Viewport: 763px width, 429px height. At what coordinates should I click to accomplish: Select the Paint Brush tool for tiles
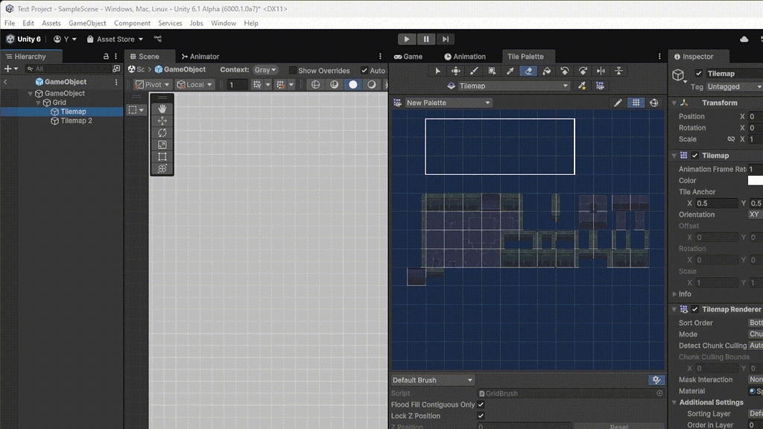pyautogui.click(x=474, y=70)
